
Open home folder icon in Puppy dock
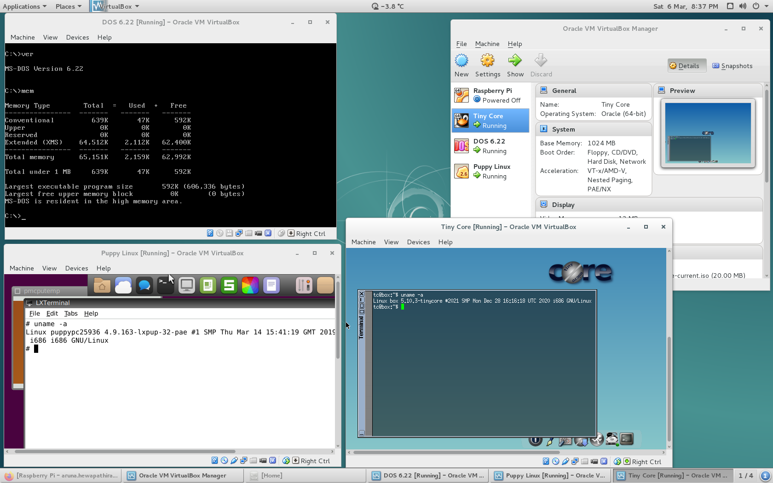click(102, 286)
